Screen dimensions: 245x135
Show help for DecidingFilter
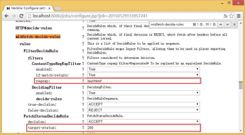83,87
